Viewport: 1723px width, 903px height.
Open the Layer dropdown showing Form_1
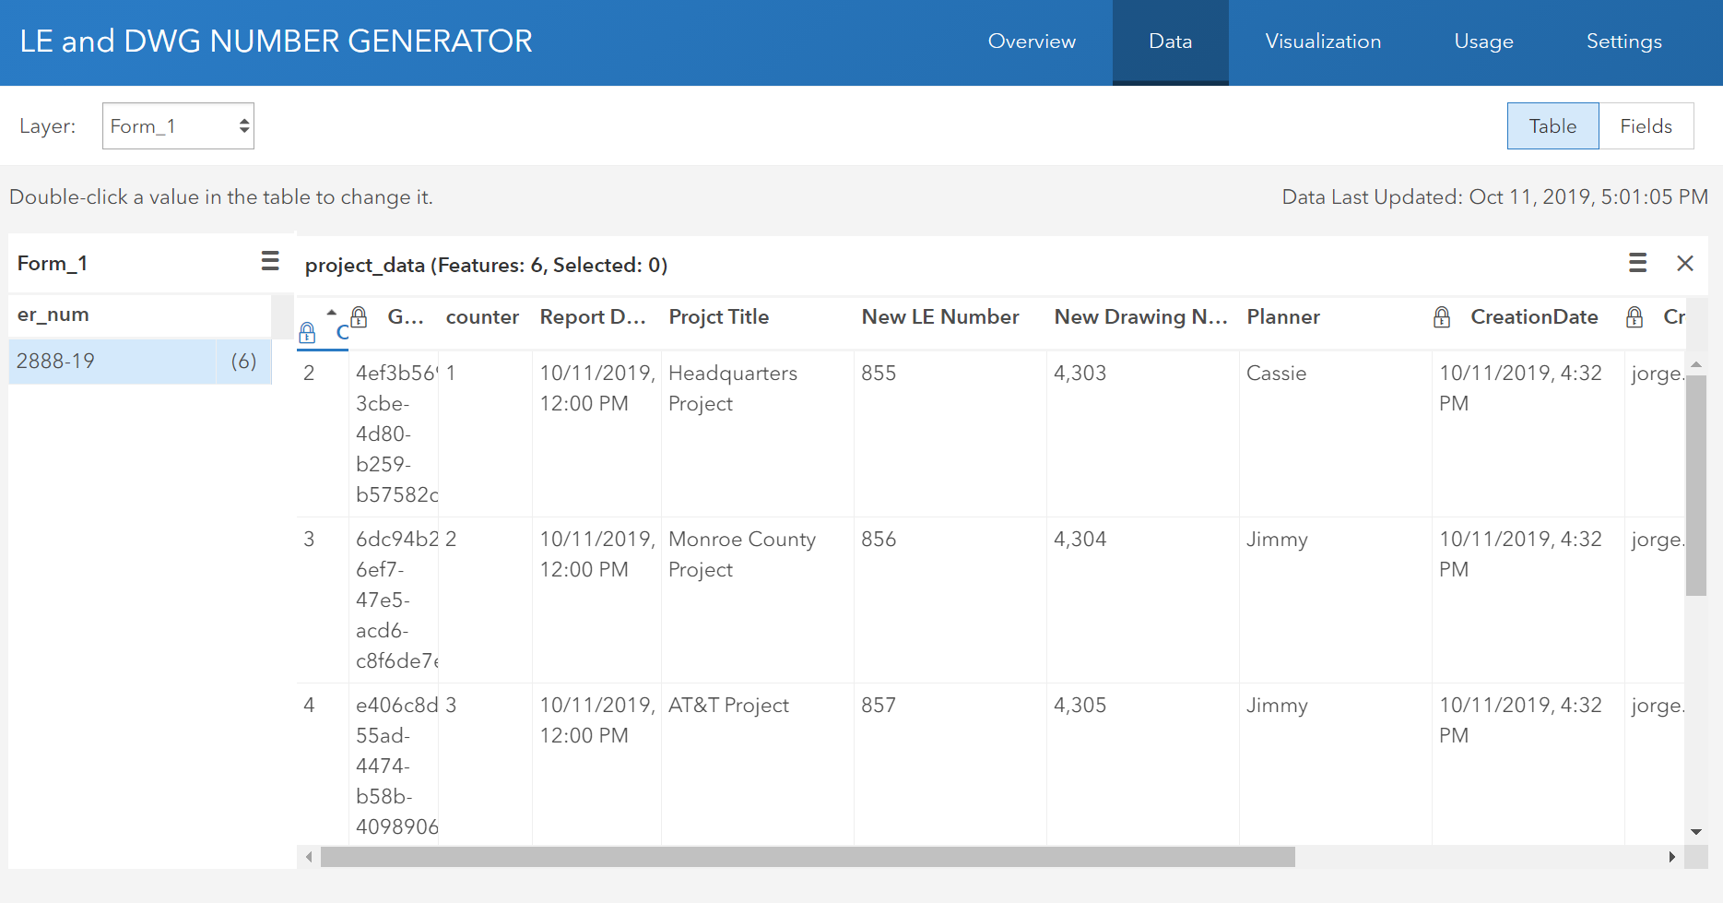[178, 126]
